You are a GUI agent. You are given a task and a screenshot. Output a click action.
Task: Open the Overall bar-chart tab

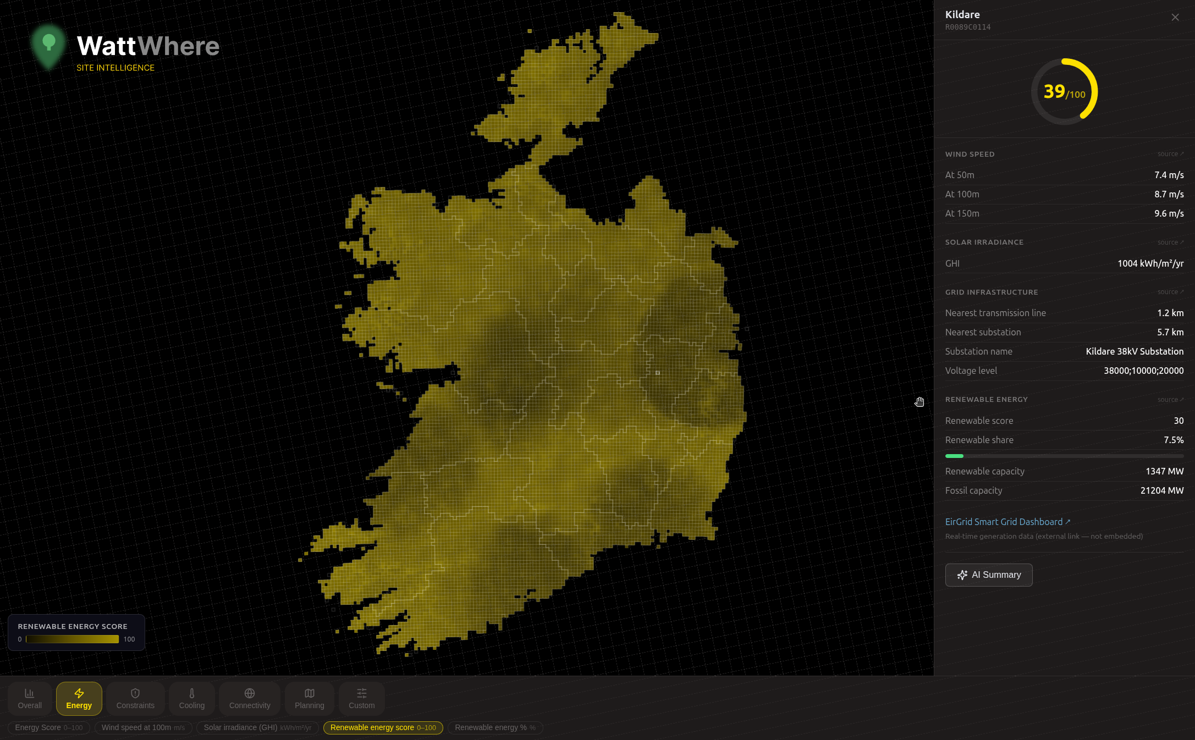[x=30, y=698]
